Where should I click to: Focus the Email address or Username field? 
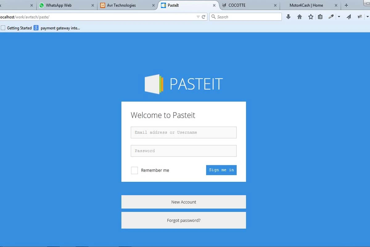(x=183, y=132)
